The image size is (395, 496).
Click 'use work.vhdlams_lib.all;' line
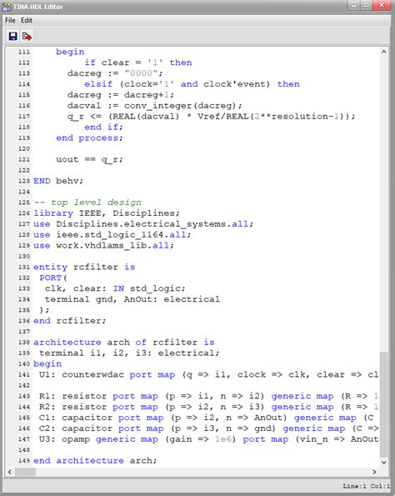click(103, 245)
